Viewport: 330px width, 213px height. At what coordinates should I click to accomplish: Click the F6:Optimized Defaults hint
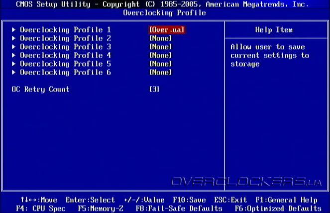click(x=278, y=209)
